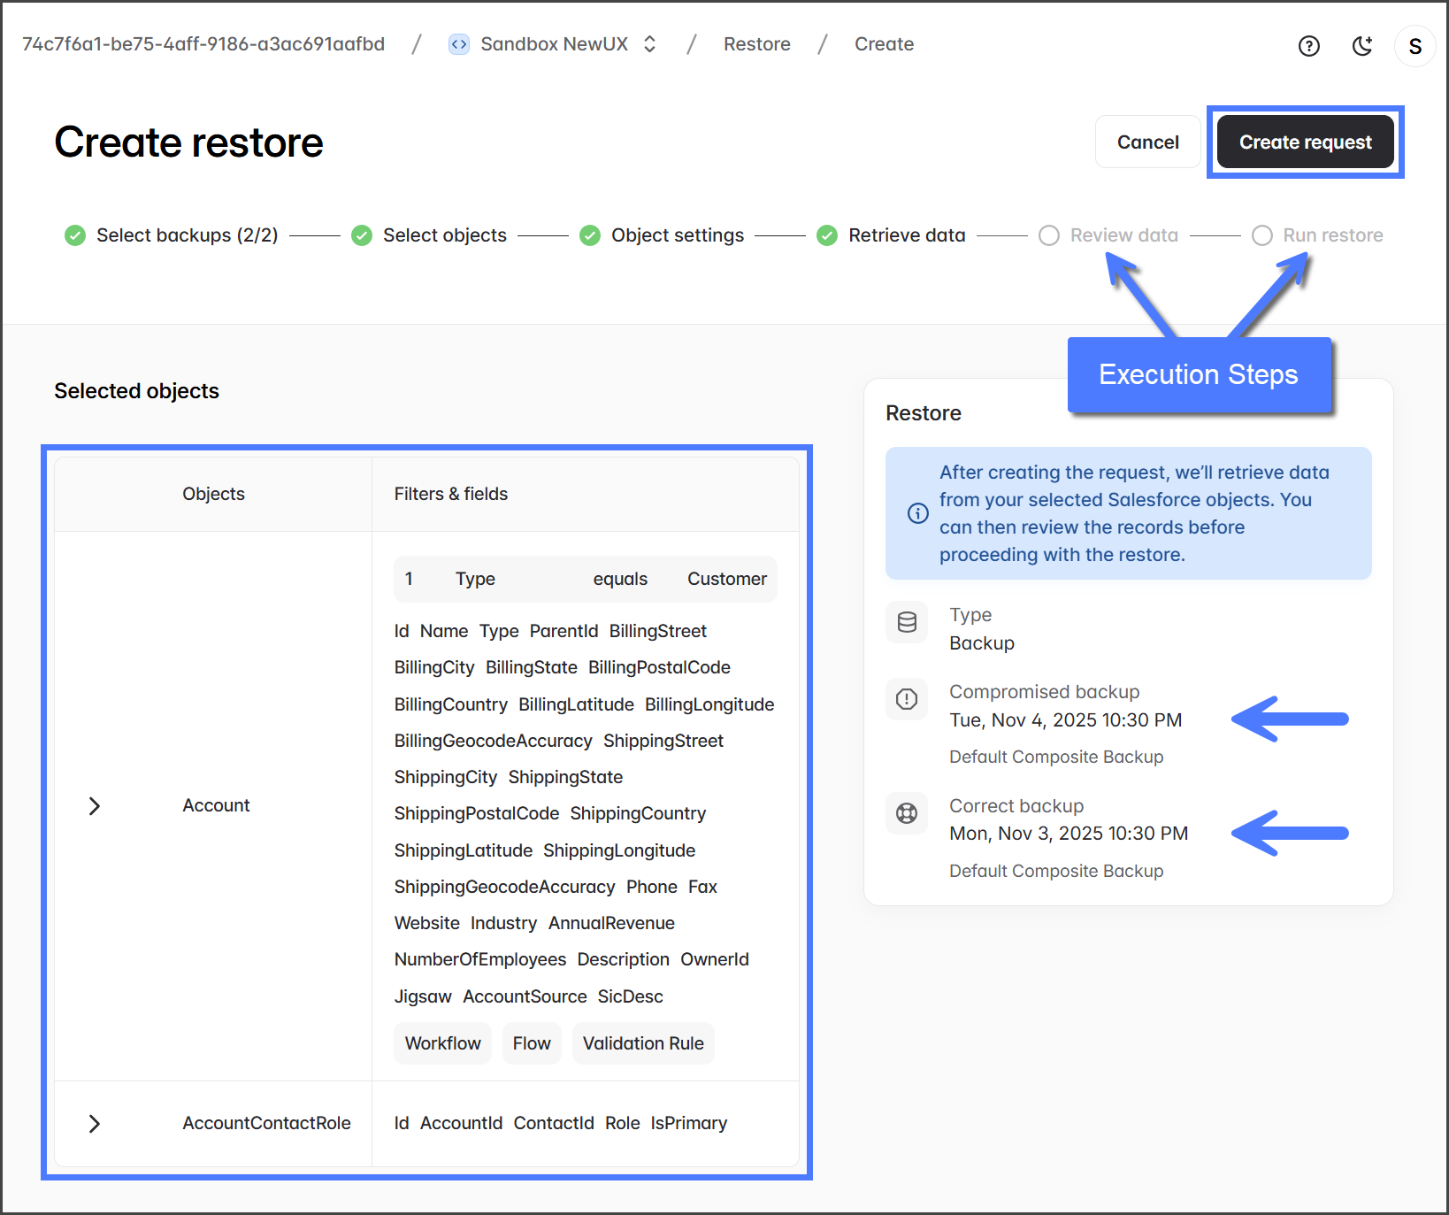Expand the AccountContactRole object row
1449x1215 pixels.
tap(95, 1124)
